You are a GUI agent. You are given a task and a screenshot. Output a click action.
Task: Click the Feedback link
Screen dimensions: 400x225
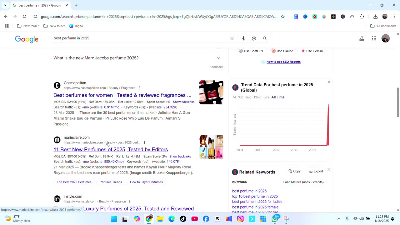tap(216, 67)
